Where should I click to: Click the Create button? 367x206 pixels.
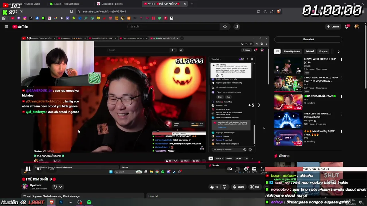pos(333,27)
